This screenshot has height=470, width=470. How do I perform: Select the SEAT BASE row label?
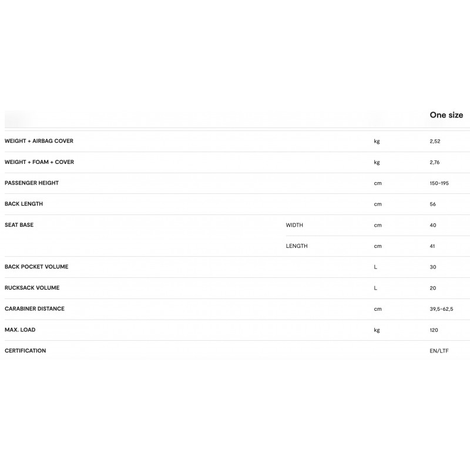coord(19,225)
